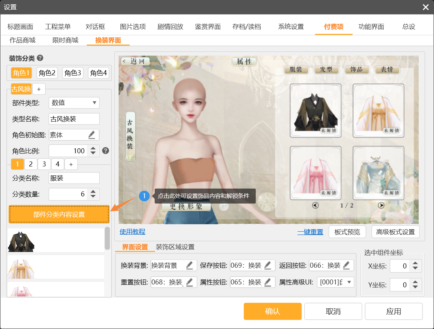434x329 pixels.
Task: Click the pencil icon for 返回按钮
Action: (x=346, y=265)
